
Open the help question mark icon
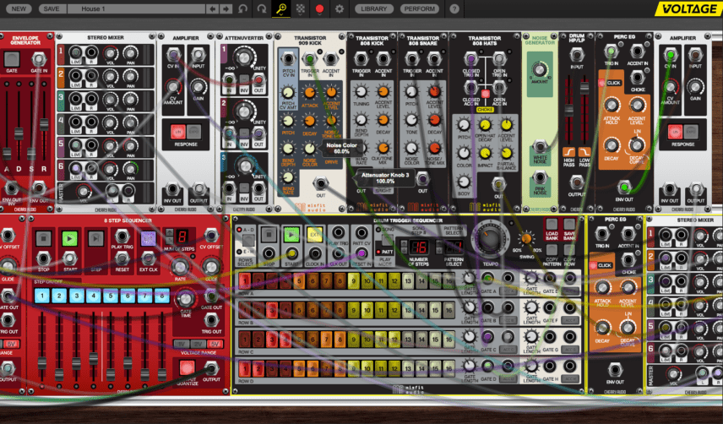tap(454, 8)
